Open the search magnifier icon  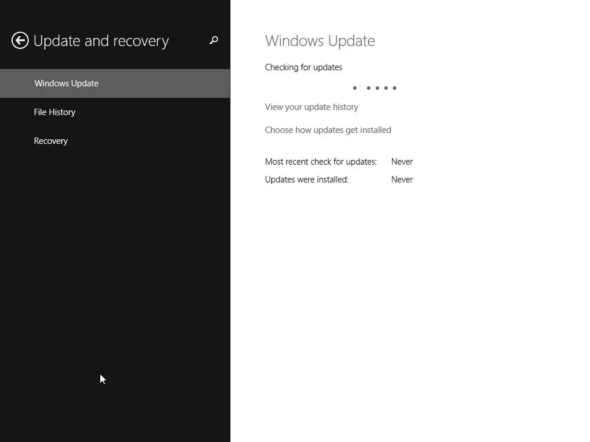point(214,40)
